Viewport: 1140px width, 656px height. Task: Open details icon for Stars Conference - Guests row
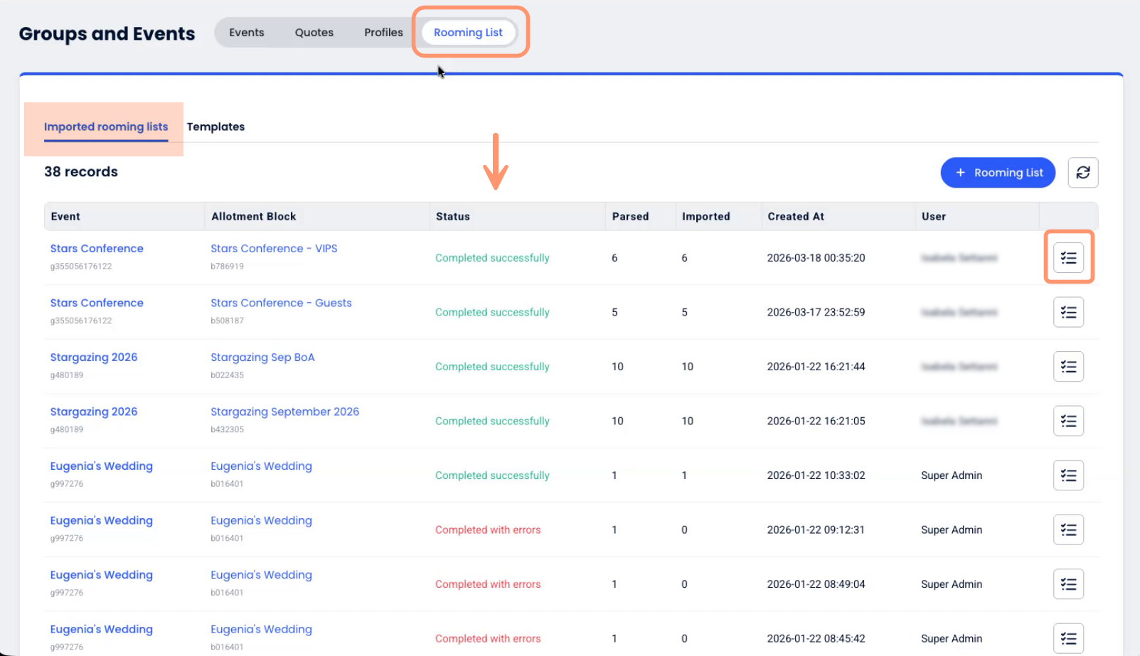(1068, 312)
